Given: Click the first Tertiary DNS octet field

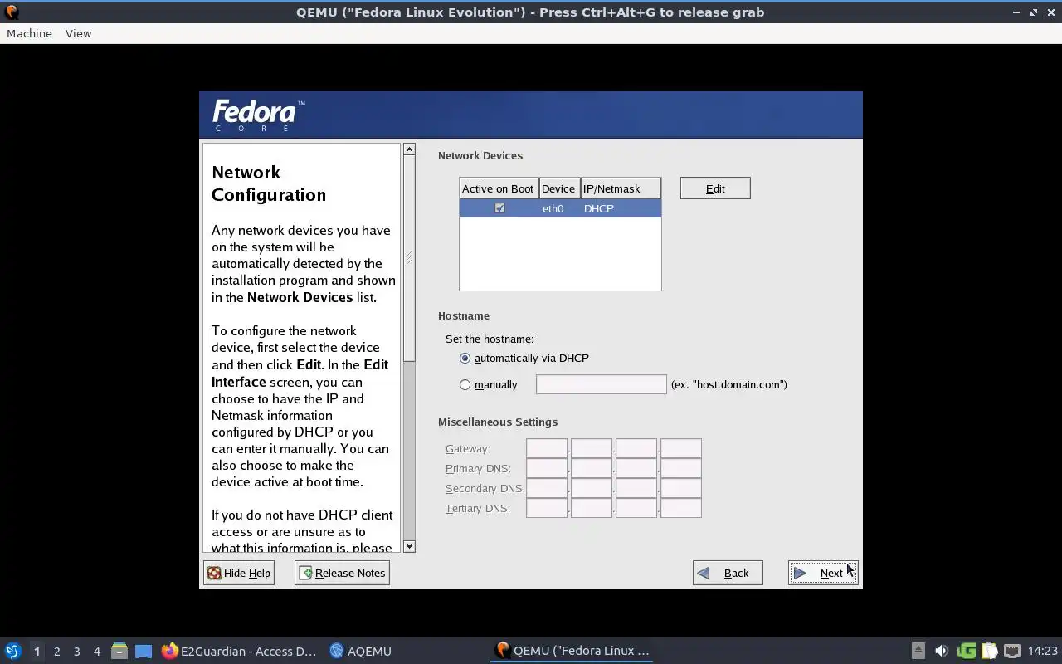Looking at the screenshot, I should pyautogui.click(x=547, y=508).
